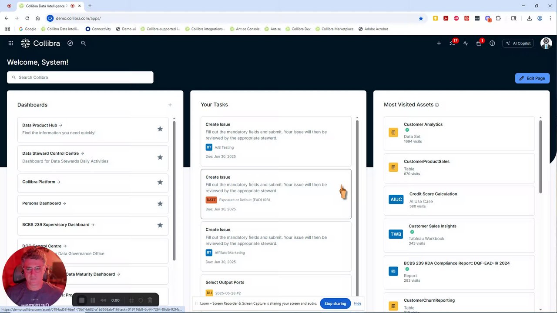
Task: Open the browser downloads icon
Action: pyautogui.click(x=529, y=18)
